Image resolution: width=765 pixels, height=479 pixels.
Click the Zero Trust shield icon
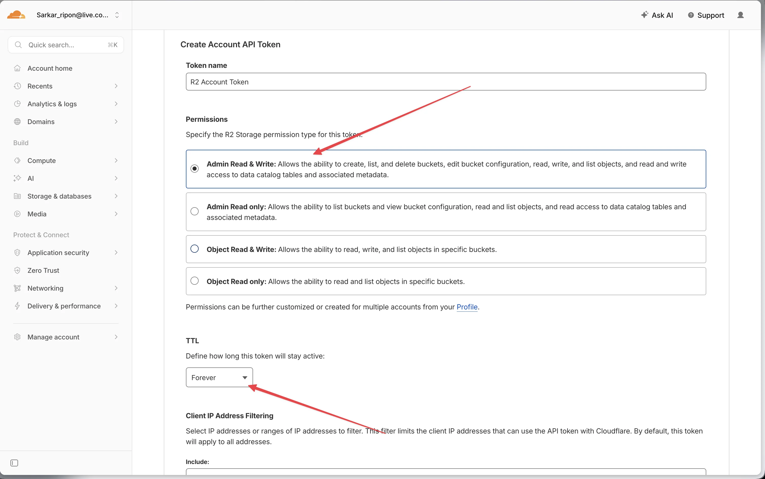click(17, 270)
